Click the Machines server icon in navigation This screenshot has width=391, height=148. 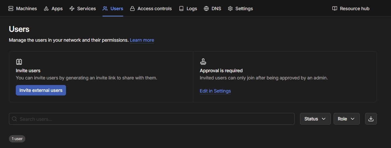11,9
